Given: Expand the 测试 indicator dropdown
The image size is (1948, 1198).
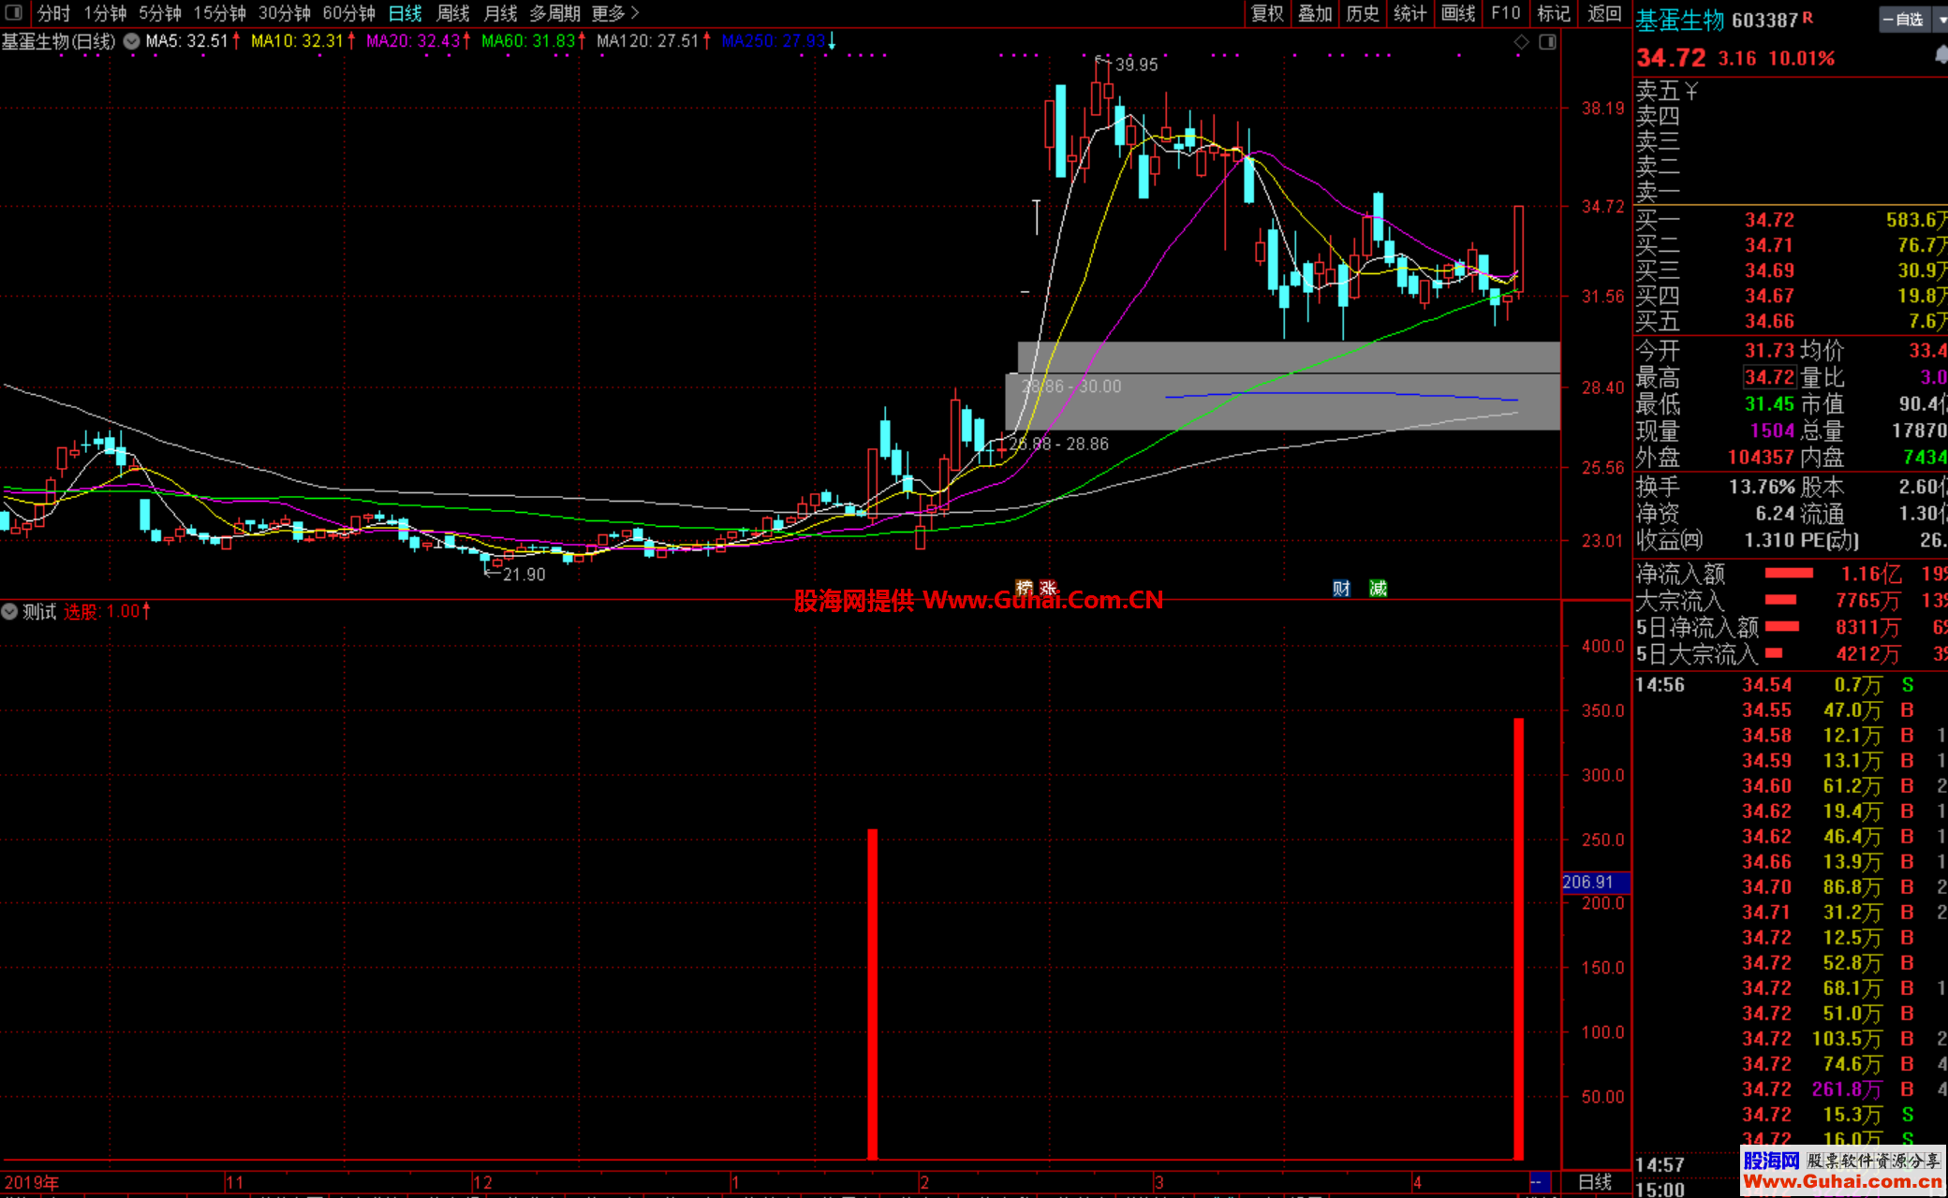Looking at the screenshot, I should coord(9,611).
